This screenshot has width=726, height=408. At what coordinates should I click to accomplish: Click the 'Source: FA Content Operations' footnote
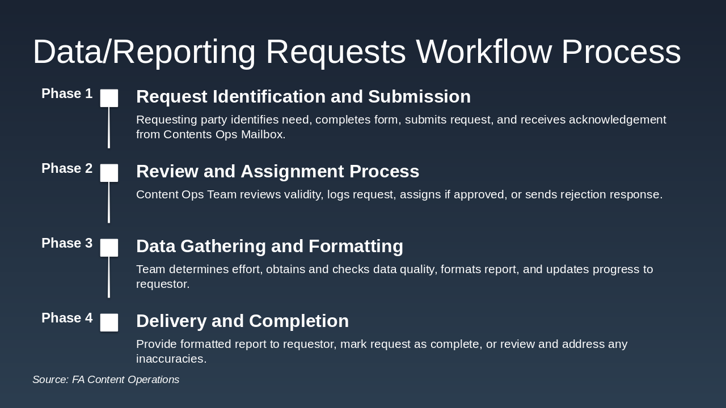click(105, 380)
